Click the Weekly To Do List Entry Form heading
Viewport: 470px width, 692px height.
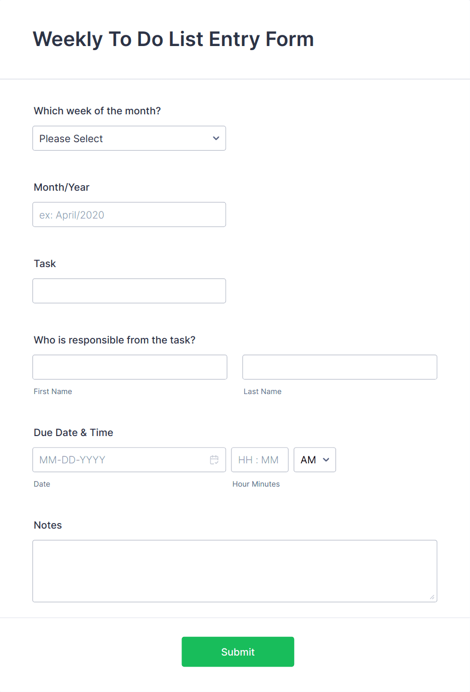click(x=173, y=39)
